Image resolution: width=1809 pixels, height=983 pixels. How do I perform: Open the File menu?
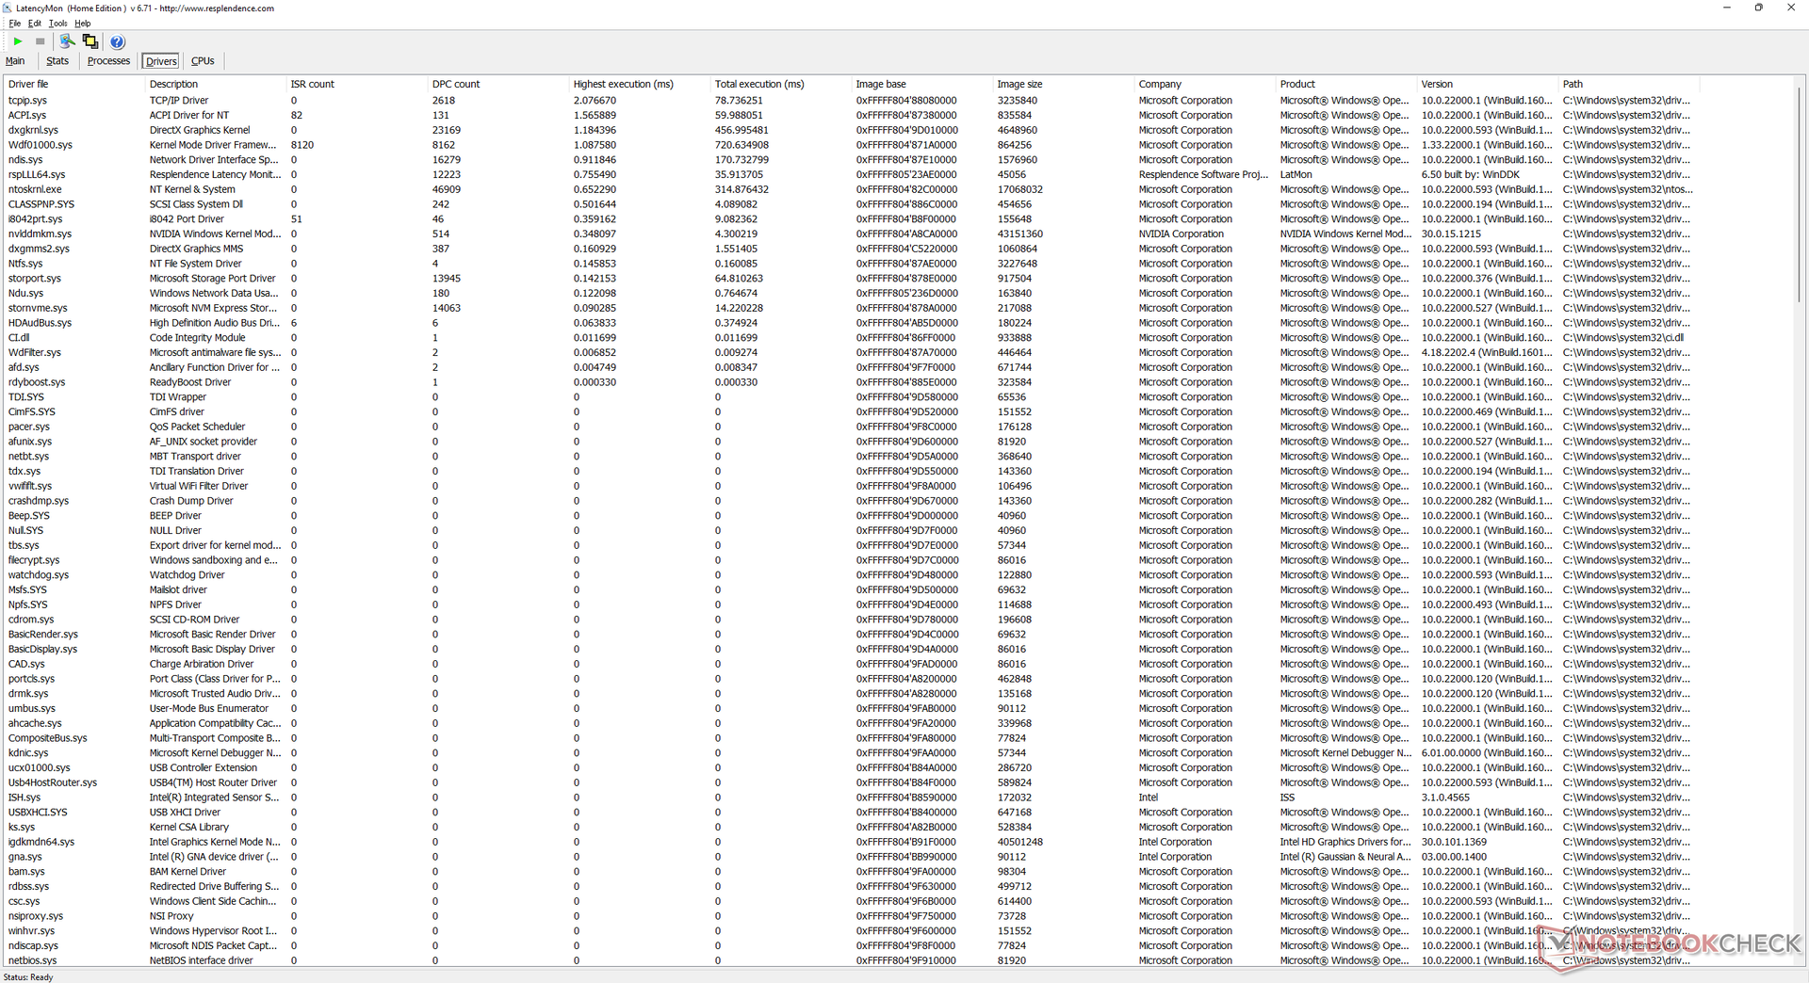[14, 24]
